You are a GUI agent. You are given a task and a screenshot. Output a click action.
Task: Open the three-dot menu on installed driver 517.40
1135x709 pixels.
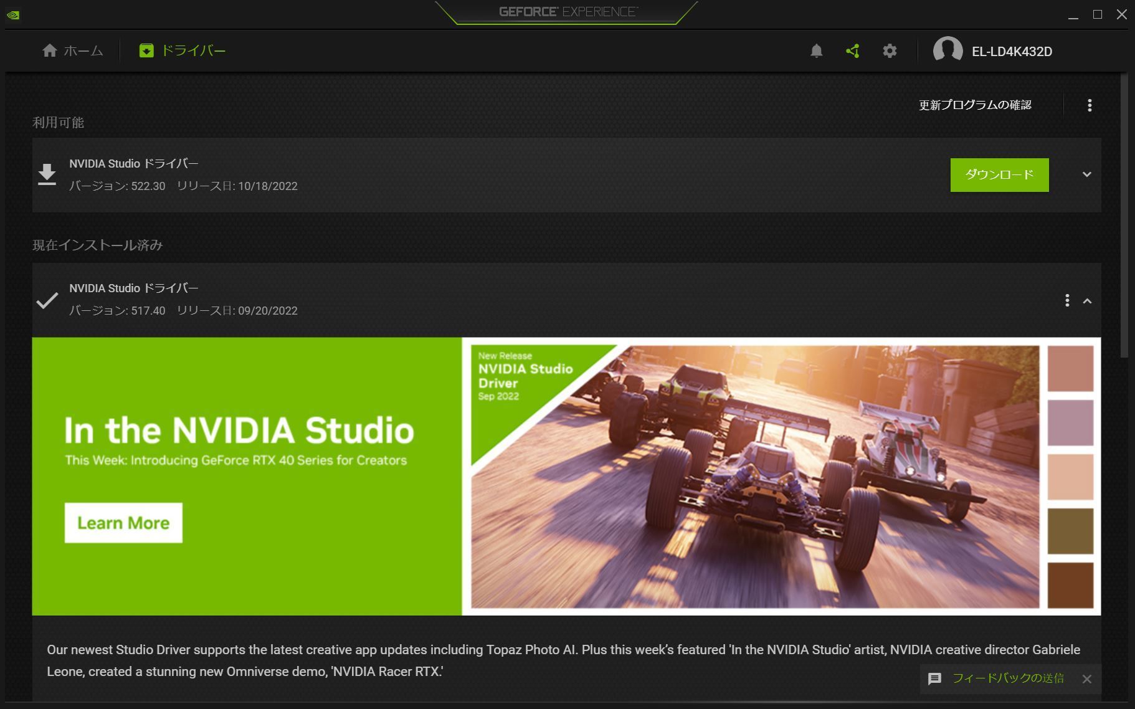1067,300
